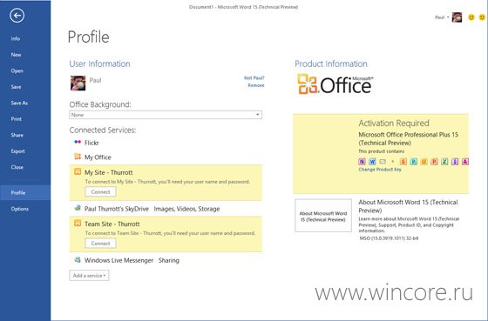Image resolution: width=488 pixels, height=321 pixels.
Task: Select the Profile tab in the sidebar
Action: pyautogui.click(x=25, y=192)
